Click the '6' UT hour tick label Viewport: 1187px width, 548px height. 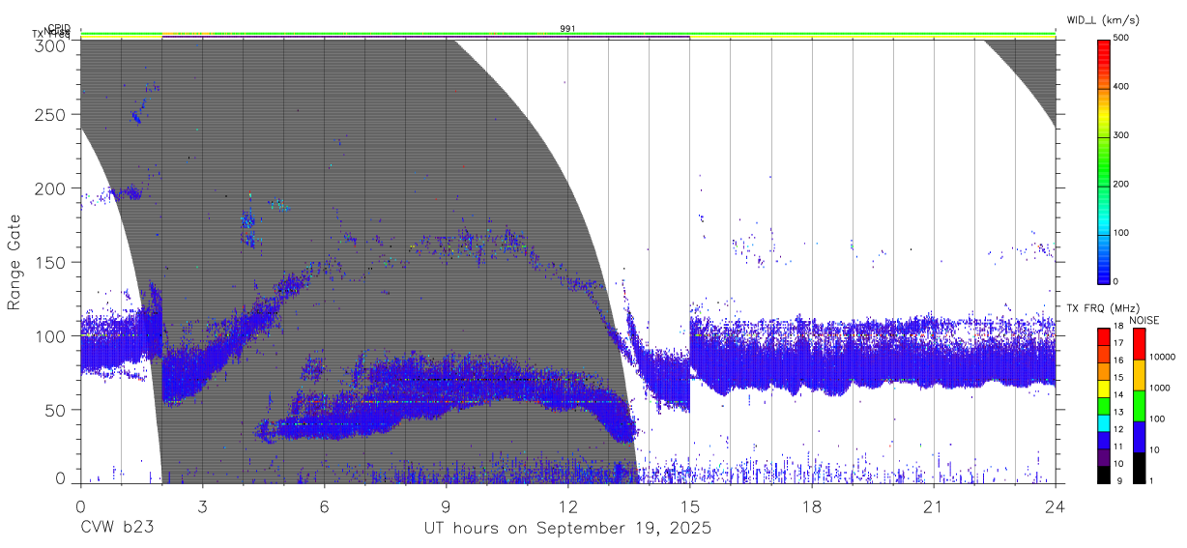click(x=324, y=505)
